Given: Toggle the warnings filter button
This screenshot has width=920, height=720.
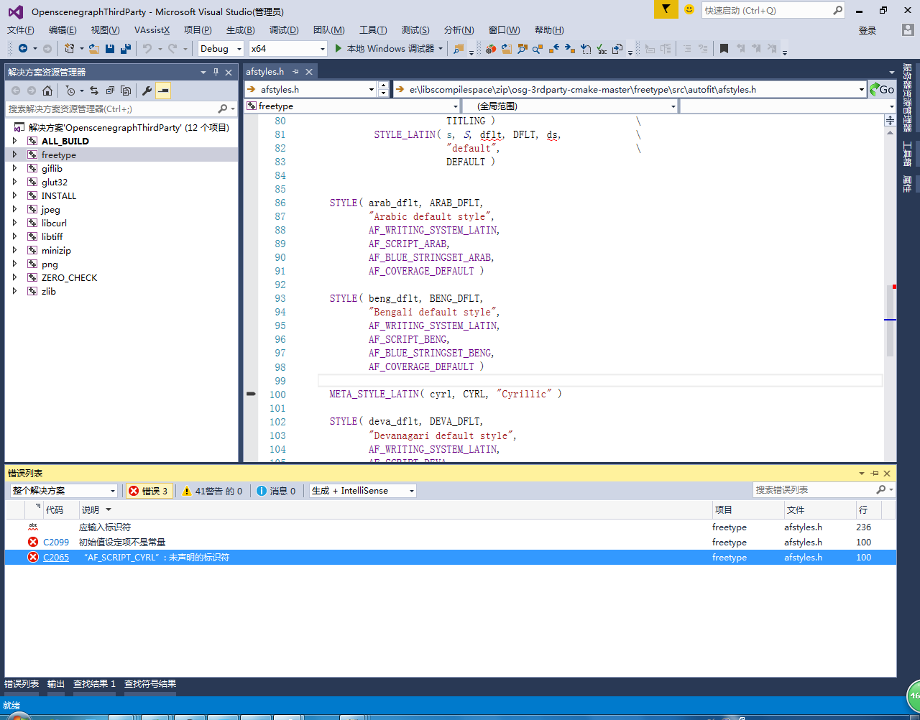Looking at the screenshot, I should pyautogui.click(x=212, y=491).
